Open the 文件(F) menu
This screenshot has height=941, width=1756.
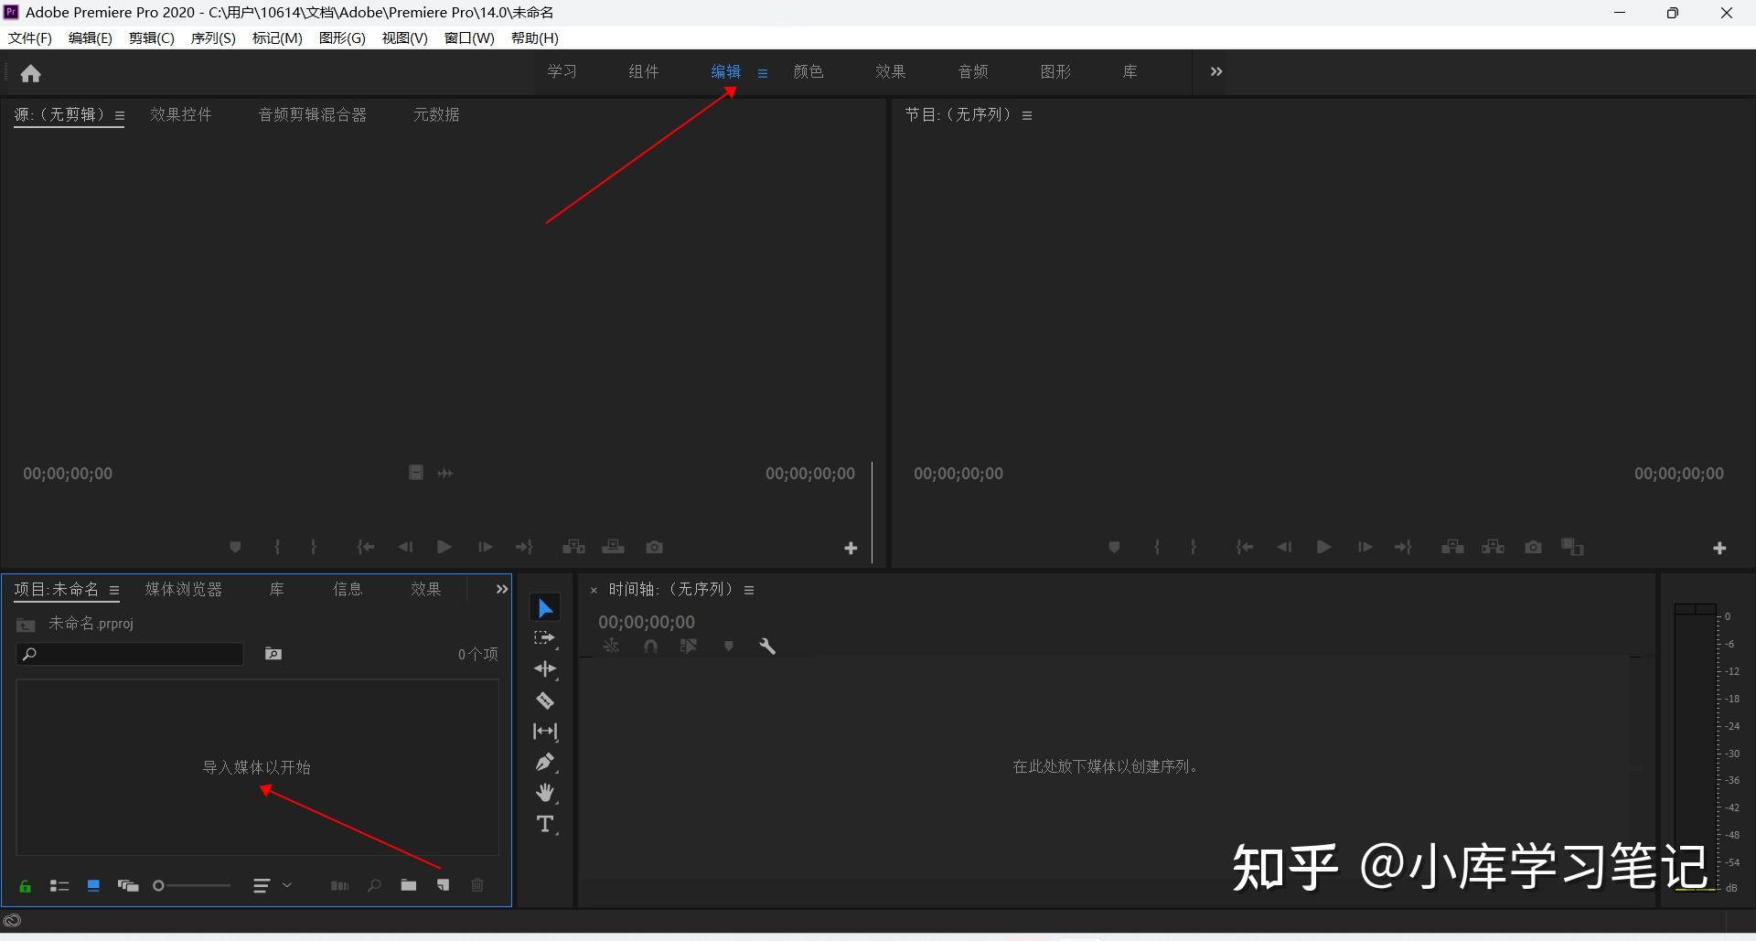30,38
